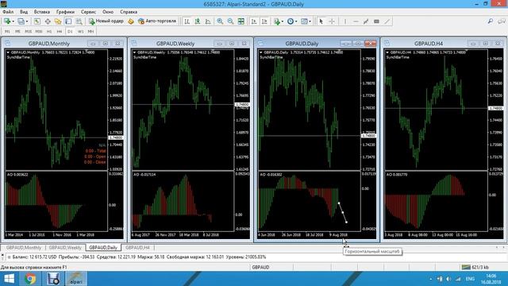Switch chart to candlesticks type

point(198,21)
